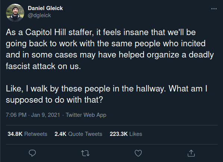Click the 'Quote Tweets' label text
This screenshot has height=162, width=223.
pyautogui.click(x=85, y=134)
